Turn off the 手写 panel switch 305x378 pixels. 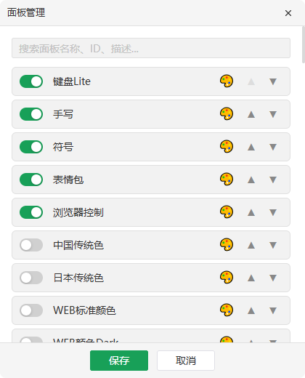click(31, 114)
